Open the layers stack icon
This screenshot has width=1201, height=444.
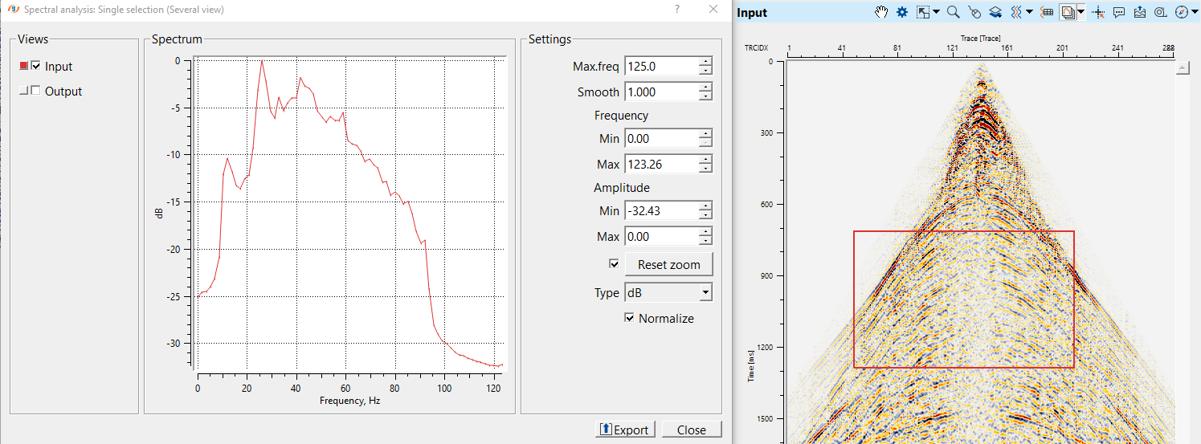click(x=995, y=12)
